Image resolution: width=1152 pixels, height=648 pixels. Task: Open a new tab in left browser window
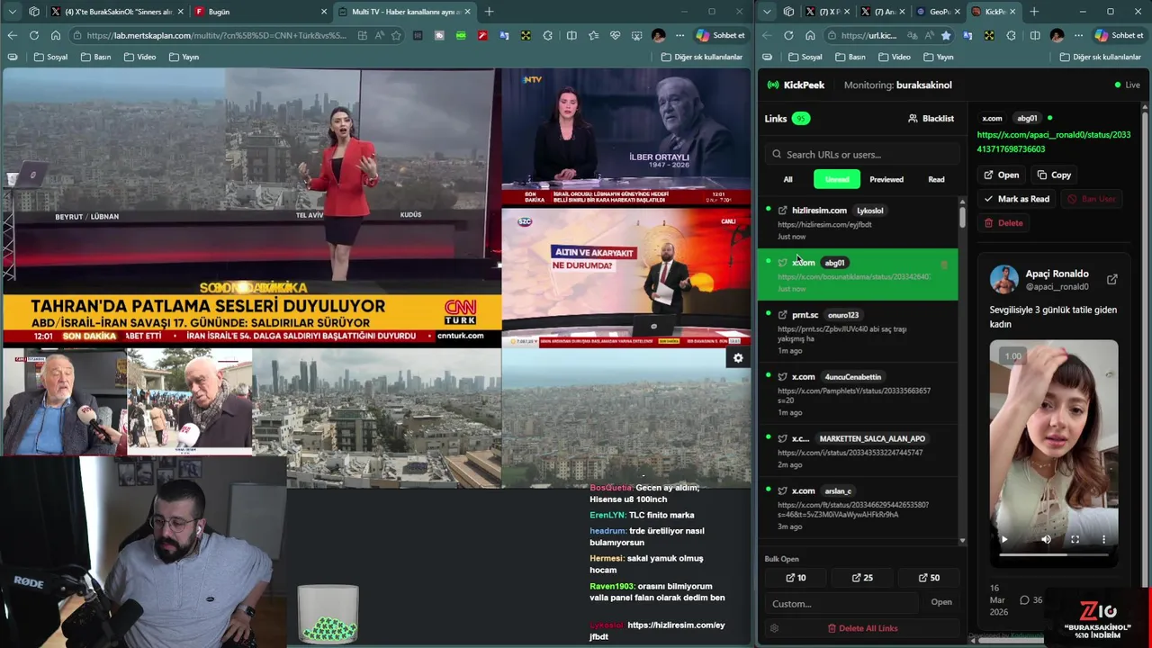coord(489,12)
